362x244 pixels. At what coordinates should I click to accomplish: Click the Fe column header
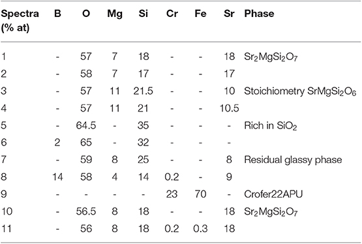pos(200,14)
